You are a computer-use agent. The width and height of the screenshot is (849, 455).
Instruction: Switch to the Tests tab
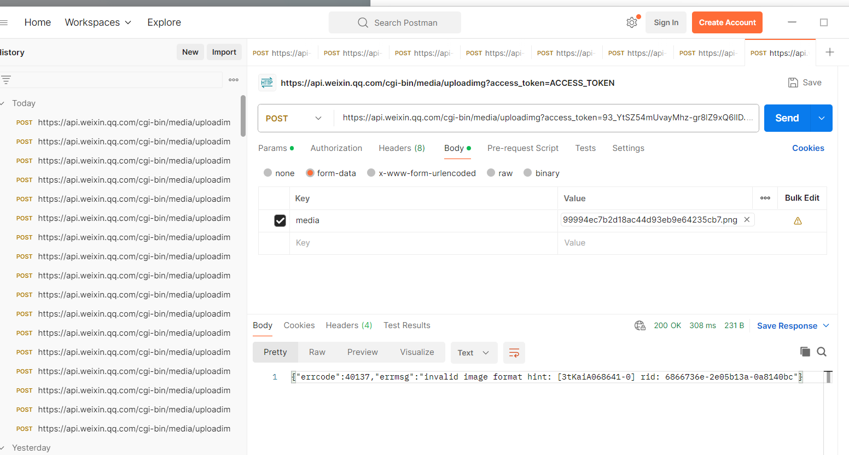pyautogui.click(x=585, y=148)
